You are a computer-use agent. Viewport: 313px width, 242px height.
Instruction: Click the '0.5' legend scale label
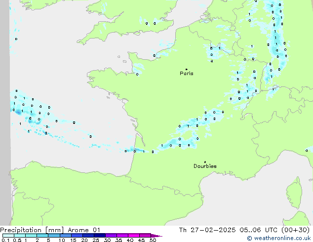click(17, 240)
